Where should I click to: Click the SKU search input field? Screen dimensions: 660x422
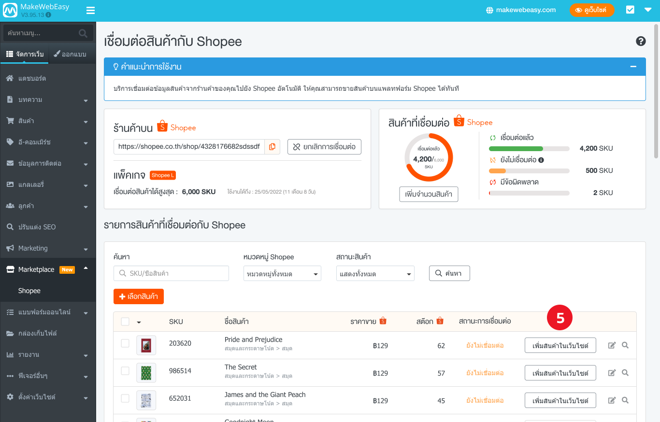point(171,273)
